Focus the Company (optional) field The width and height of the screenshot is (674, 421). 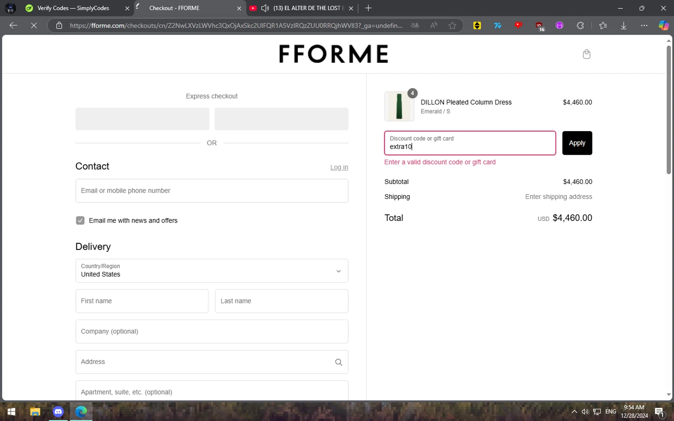pos(212,332)
